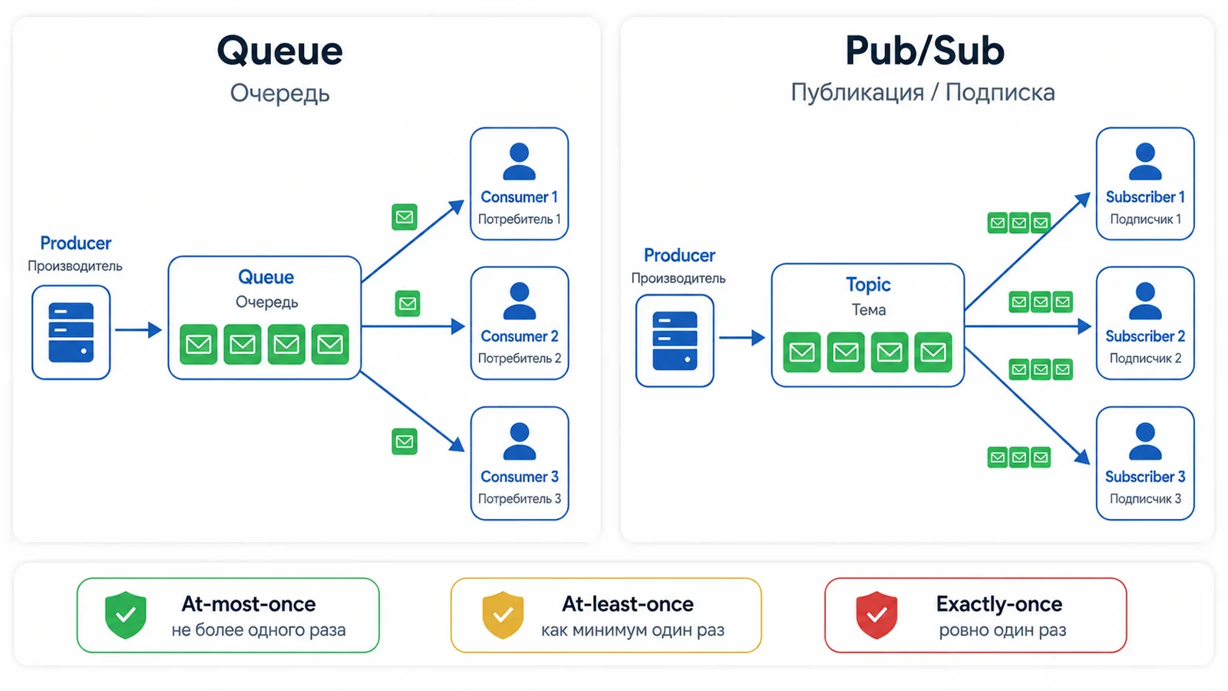Click the single envelope heading to Consumer 1

click(x=404, y=217)
